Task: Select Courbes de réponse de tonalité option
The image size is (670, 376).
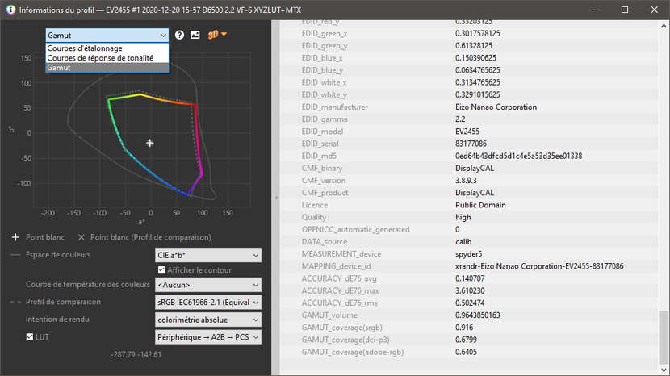Action: point(100,58)
